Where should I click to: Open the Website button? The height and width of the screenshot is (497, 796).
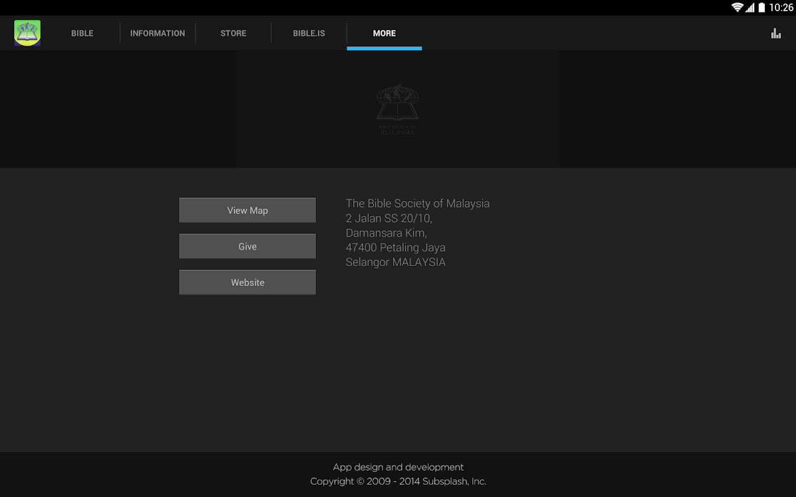click(x=248, y=282)
